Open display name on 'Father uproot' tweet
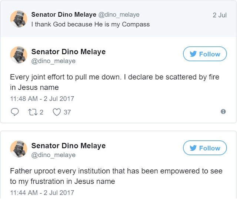Viewport: 237px width, 200px height. coord(68,146)
